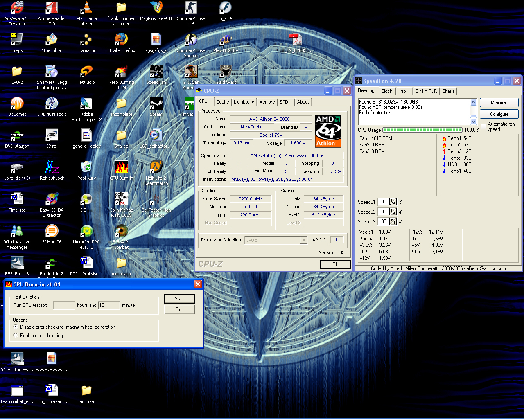Open Ad-Aware SE Personal desktop icon

17,14
